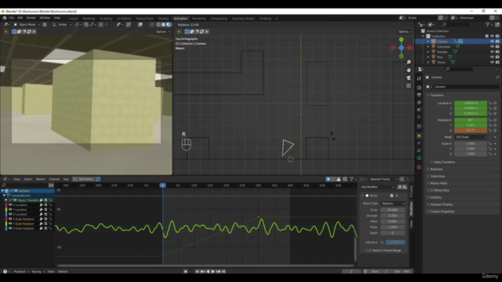Enable the Motion Blur checkbox

pos(431,190)
